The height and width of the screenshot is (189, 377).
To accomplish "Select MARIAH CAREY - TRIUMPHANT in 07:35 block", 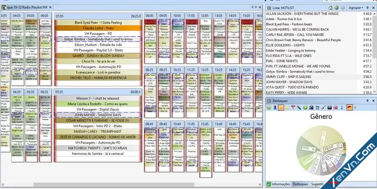I will [98, 131].
